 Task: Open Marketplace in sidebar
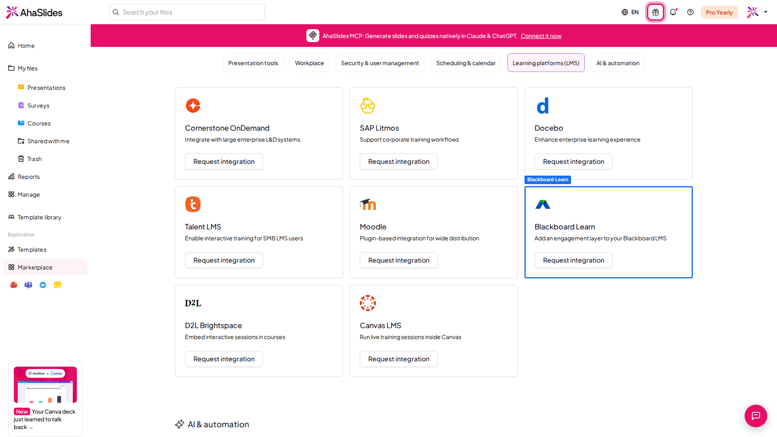(45, 267)
